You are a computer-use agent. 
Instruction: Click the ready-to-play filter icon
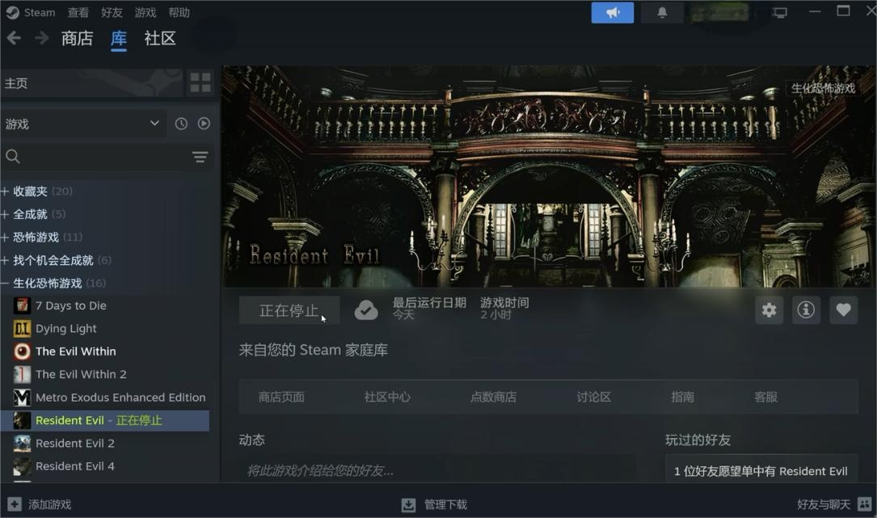pos(204,124)
